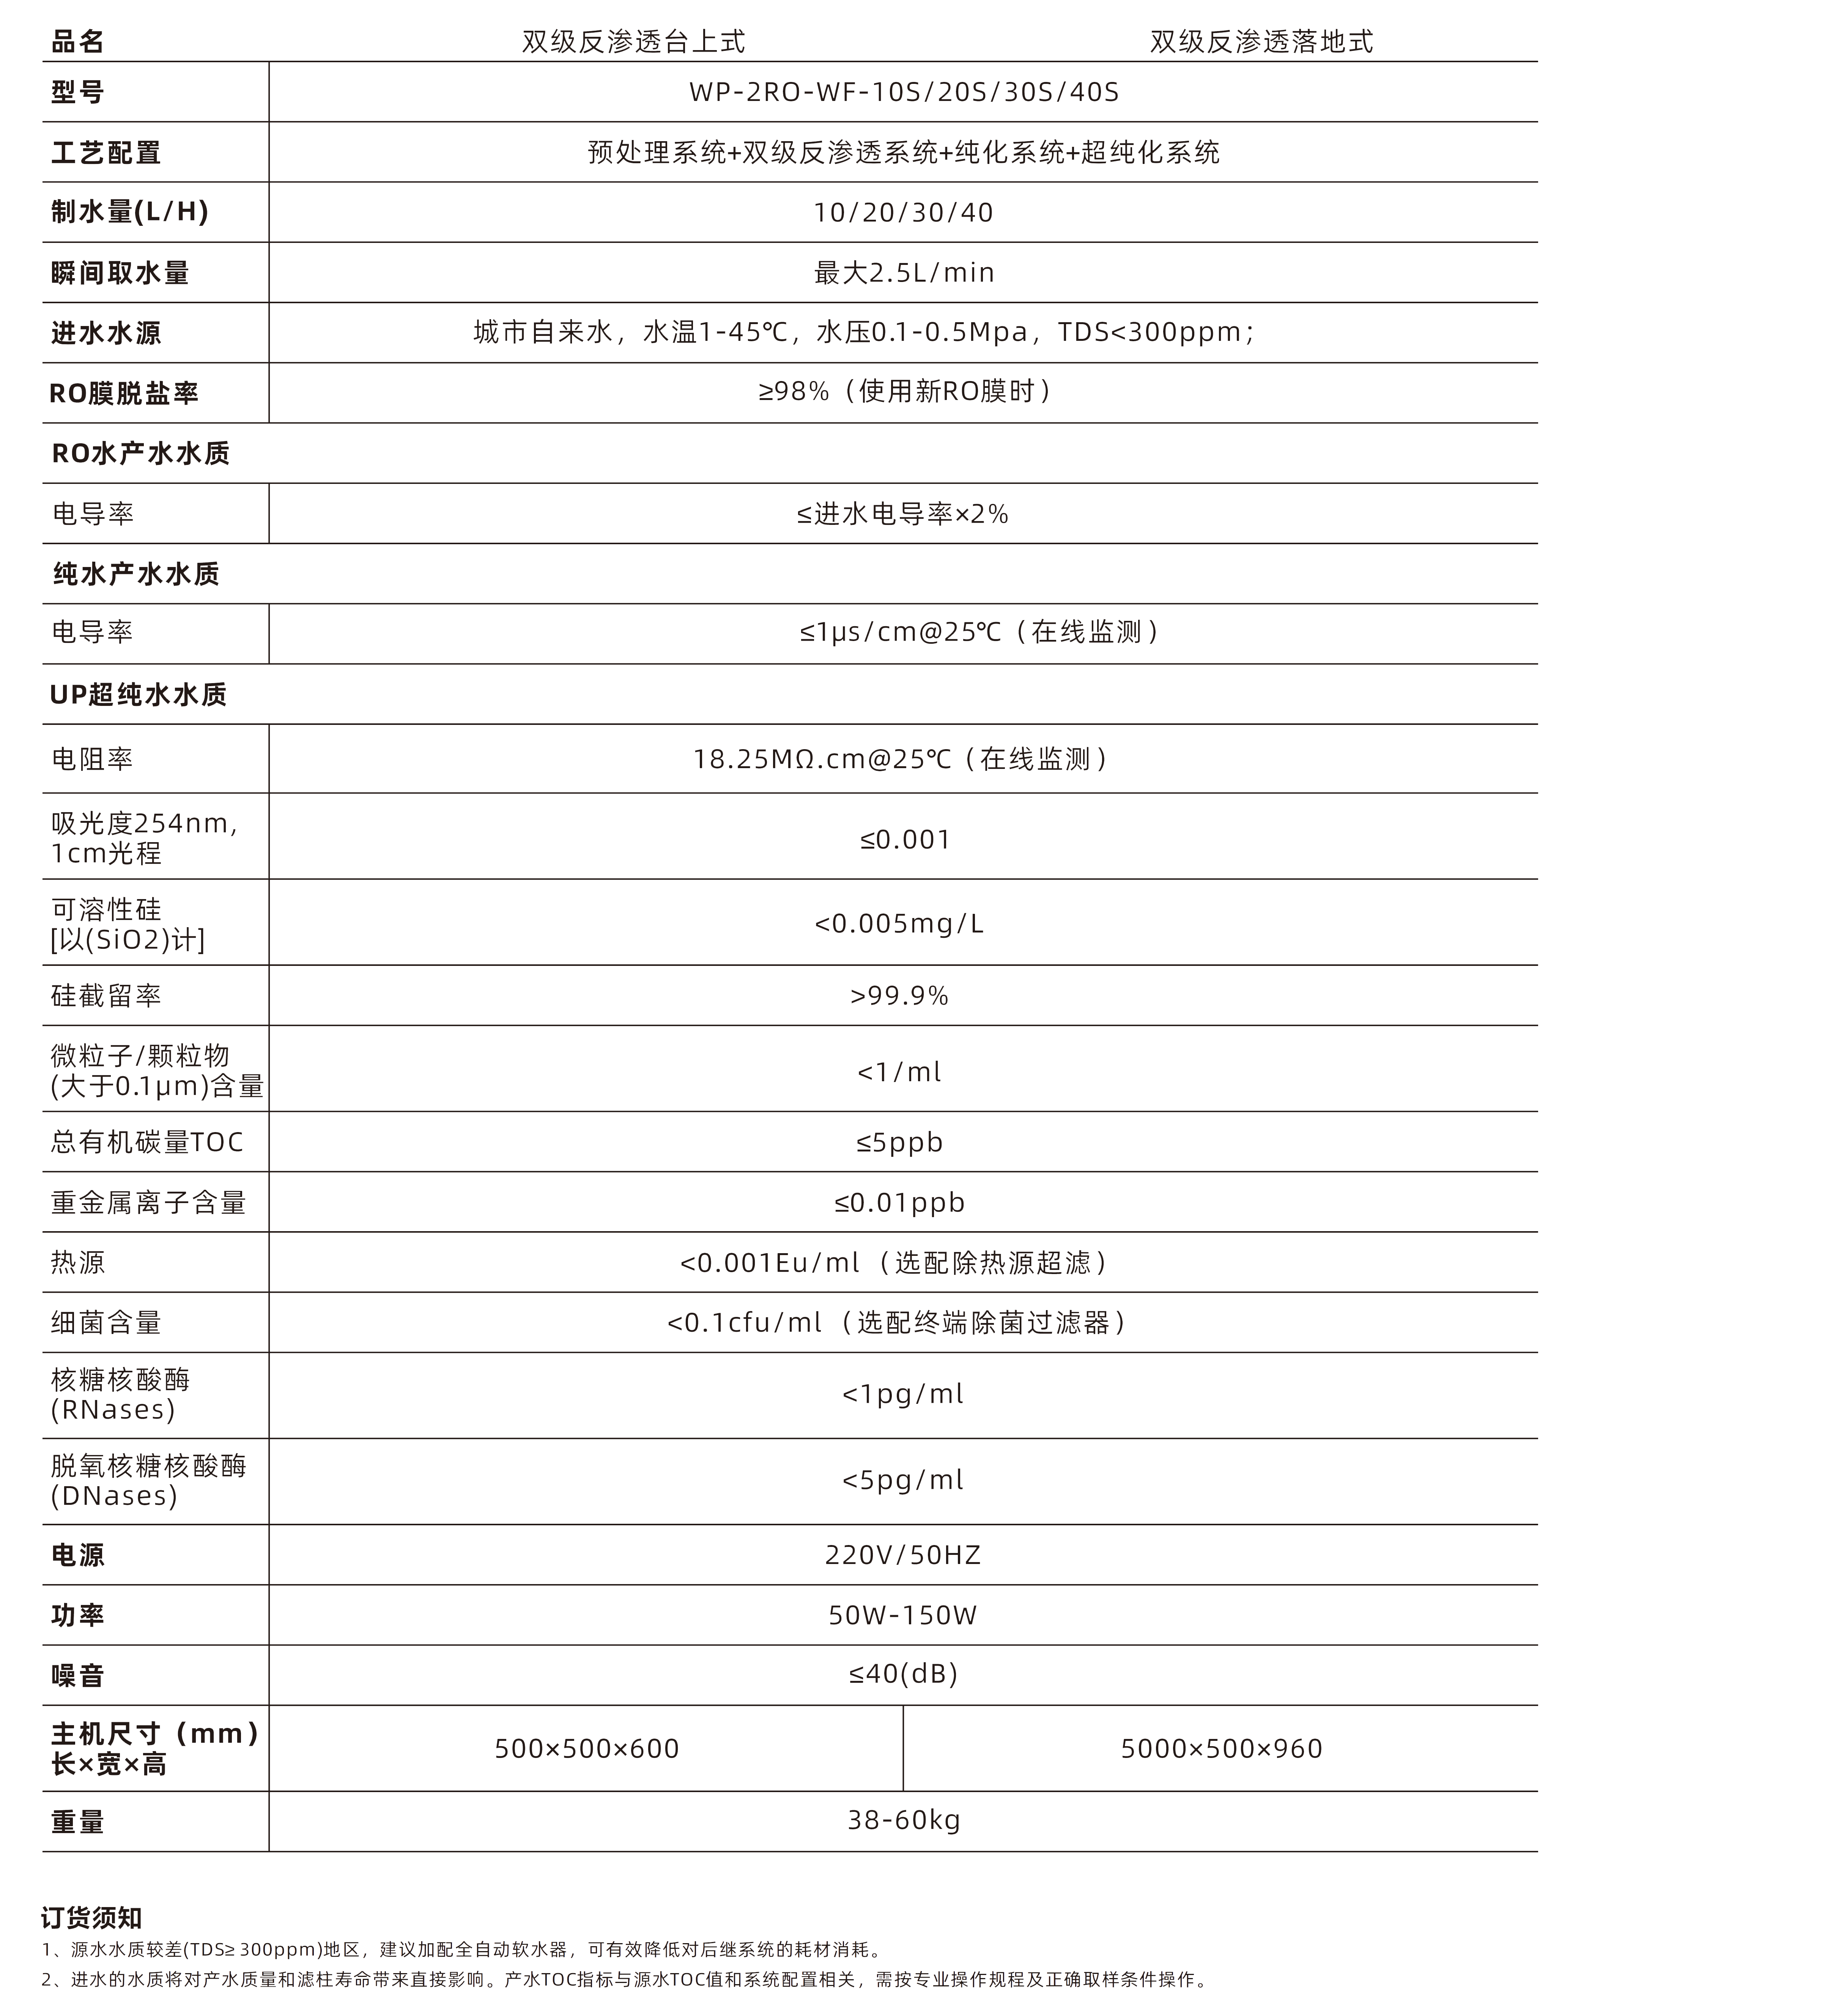Screen dimensions: 1833x2016
Task: Click the 纯水产水水质 section heading
Action: [136, 574]
